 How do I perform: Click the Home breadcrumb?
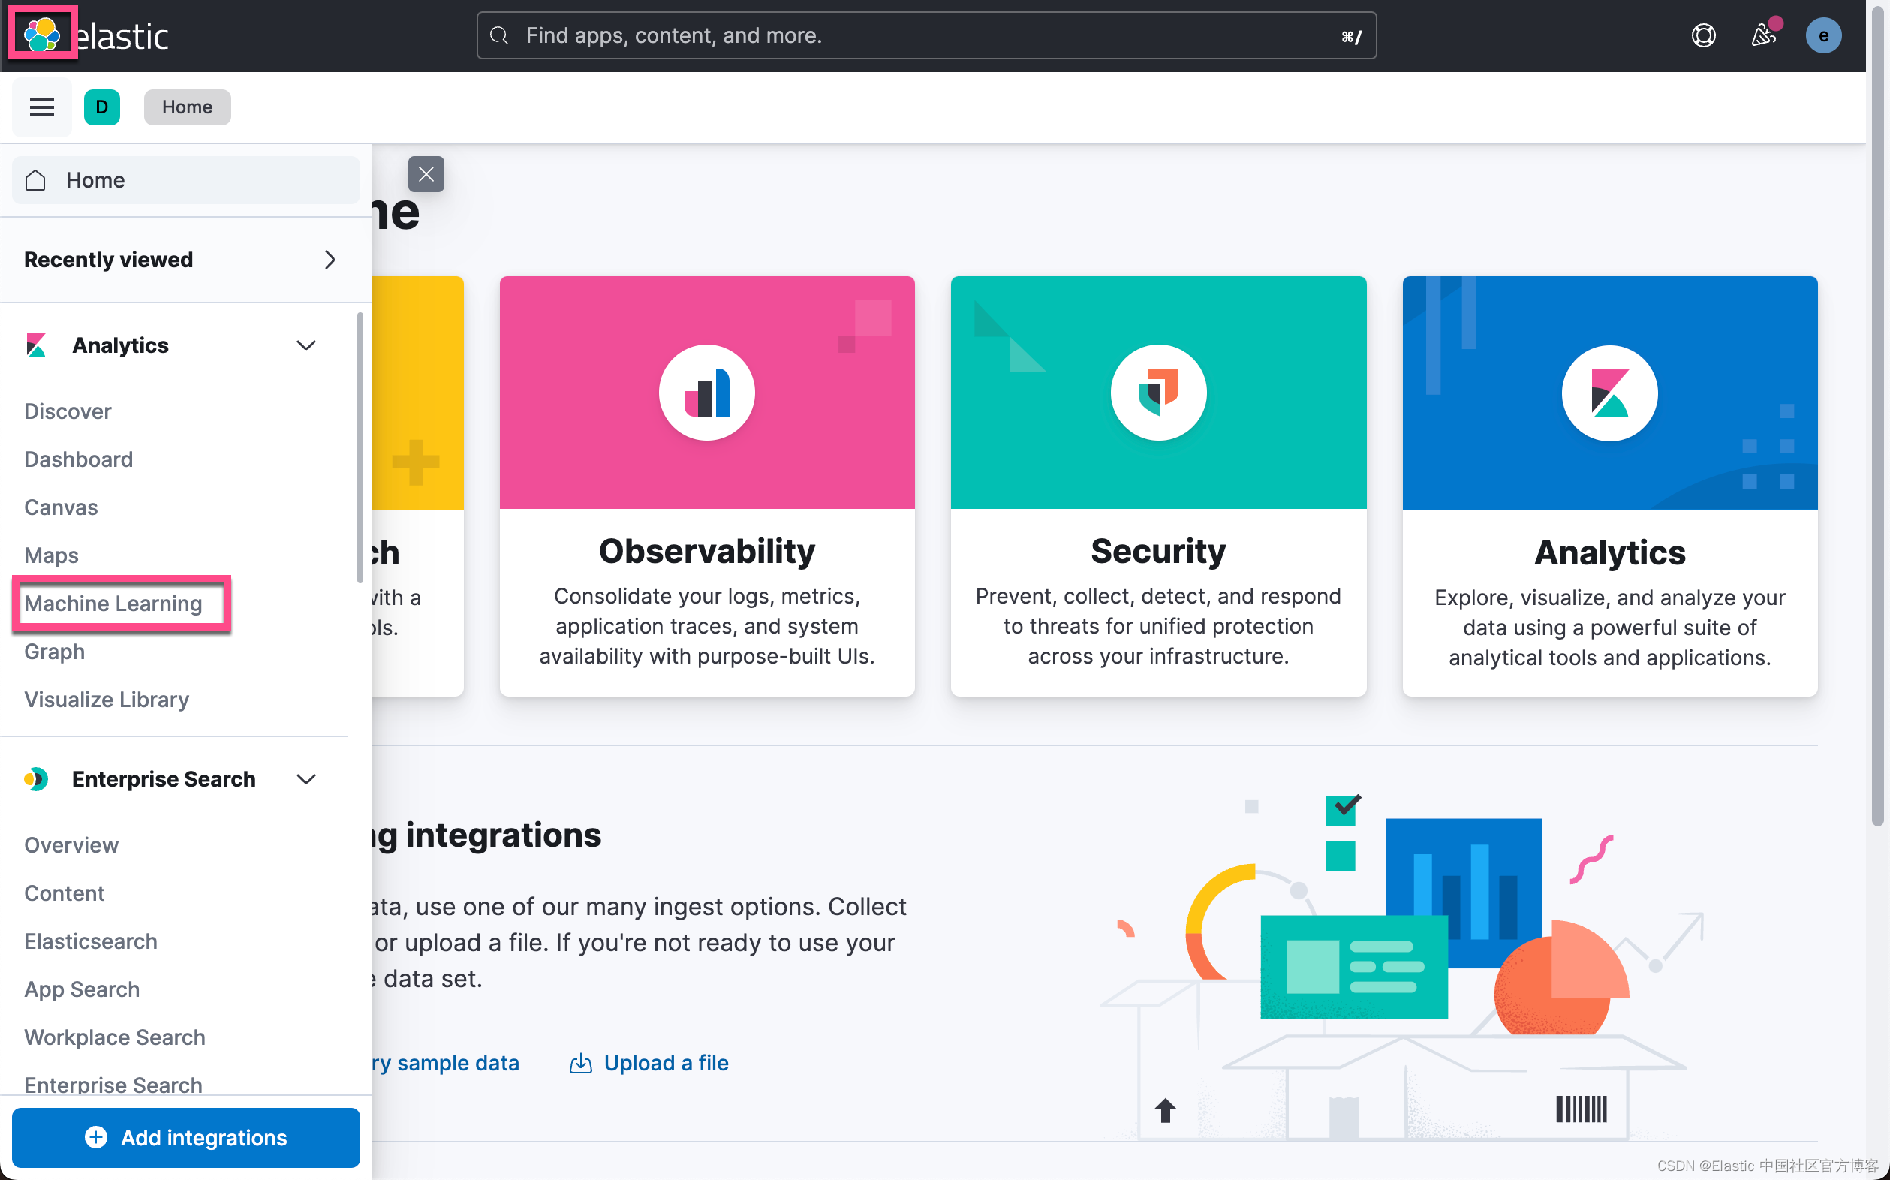pyautogui.click(x=188, y=107)
